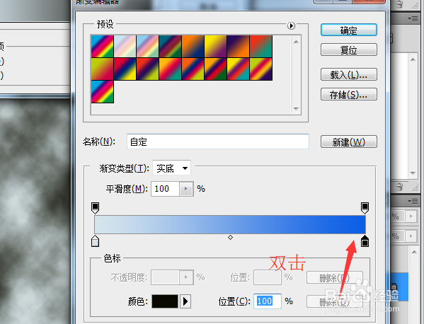This screenshot has width=424, height=324.
Task: Open the black 颜色 color swatch
Action: pos(165,301)
